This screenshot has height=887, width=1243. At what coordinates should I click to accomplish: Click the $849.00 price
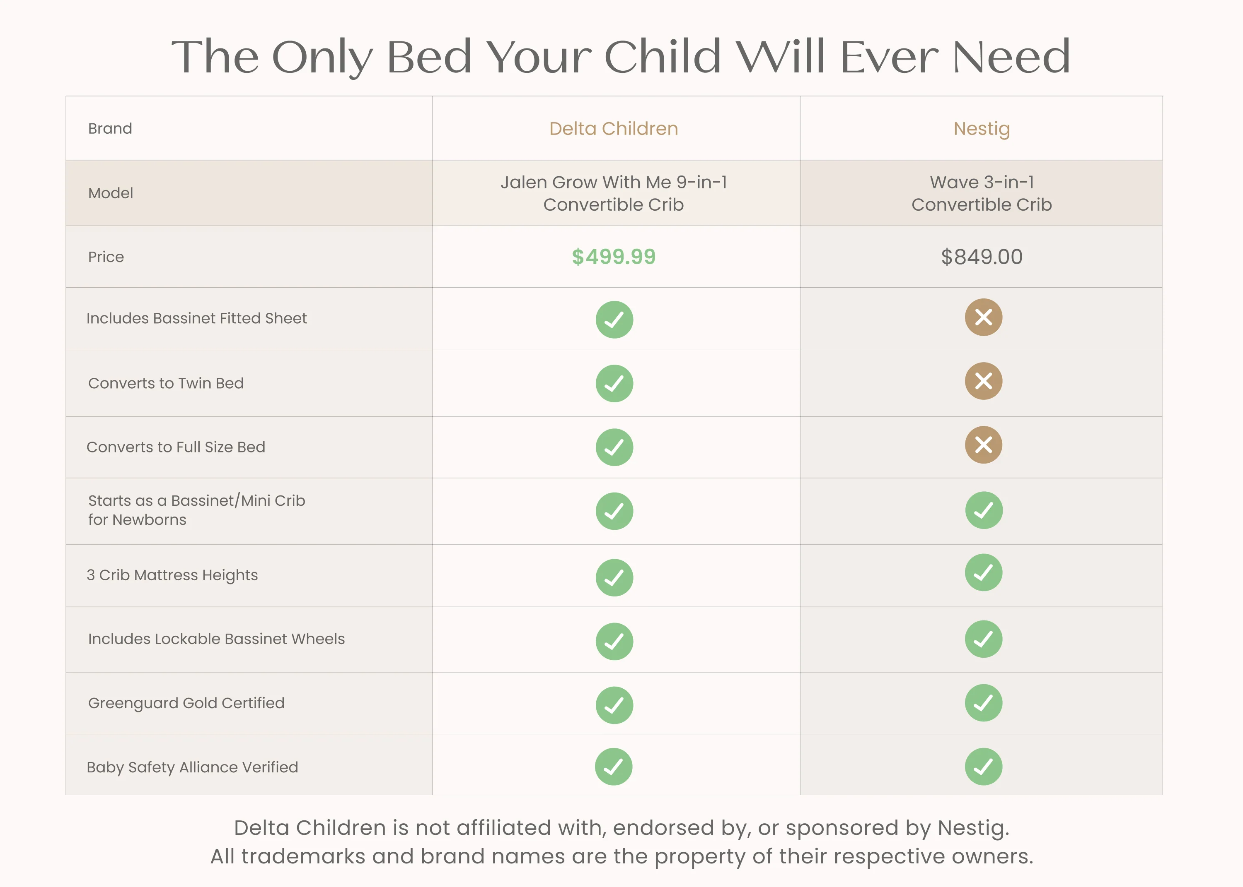[x=982, y=257]
